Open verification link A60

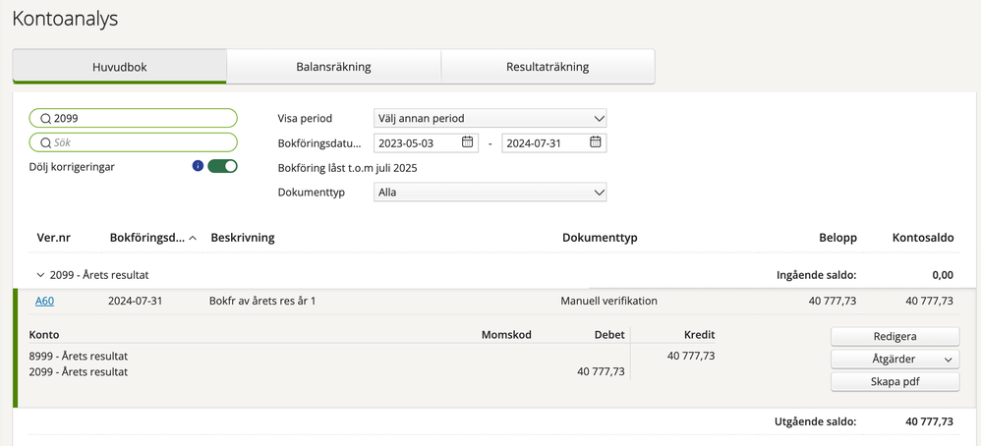pos(44,301)
